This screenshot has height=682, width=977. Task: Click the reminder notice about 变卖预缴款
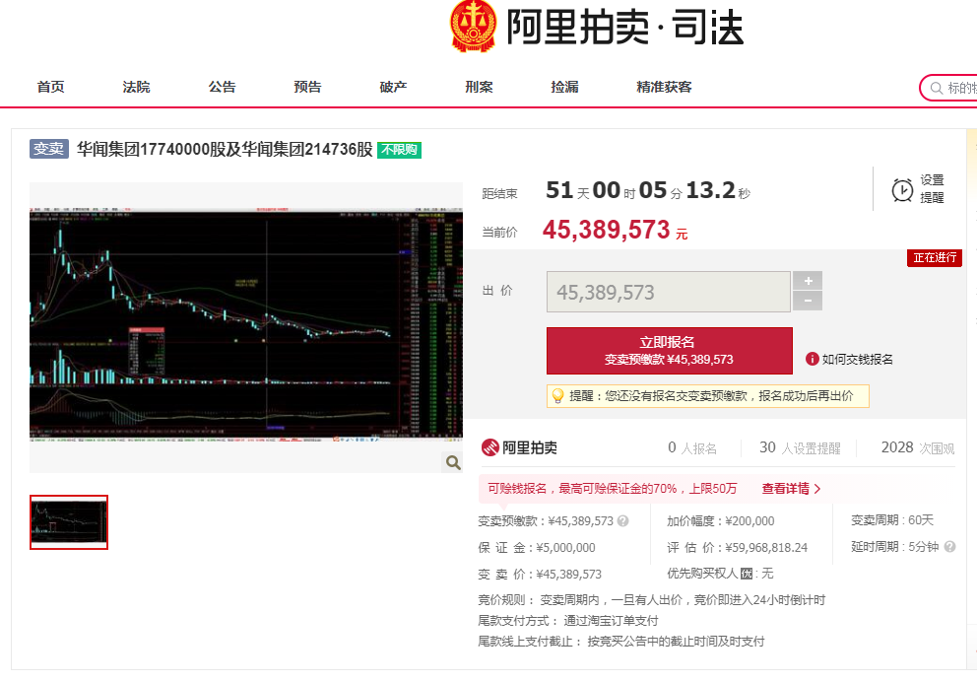pos(708,396)
